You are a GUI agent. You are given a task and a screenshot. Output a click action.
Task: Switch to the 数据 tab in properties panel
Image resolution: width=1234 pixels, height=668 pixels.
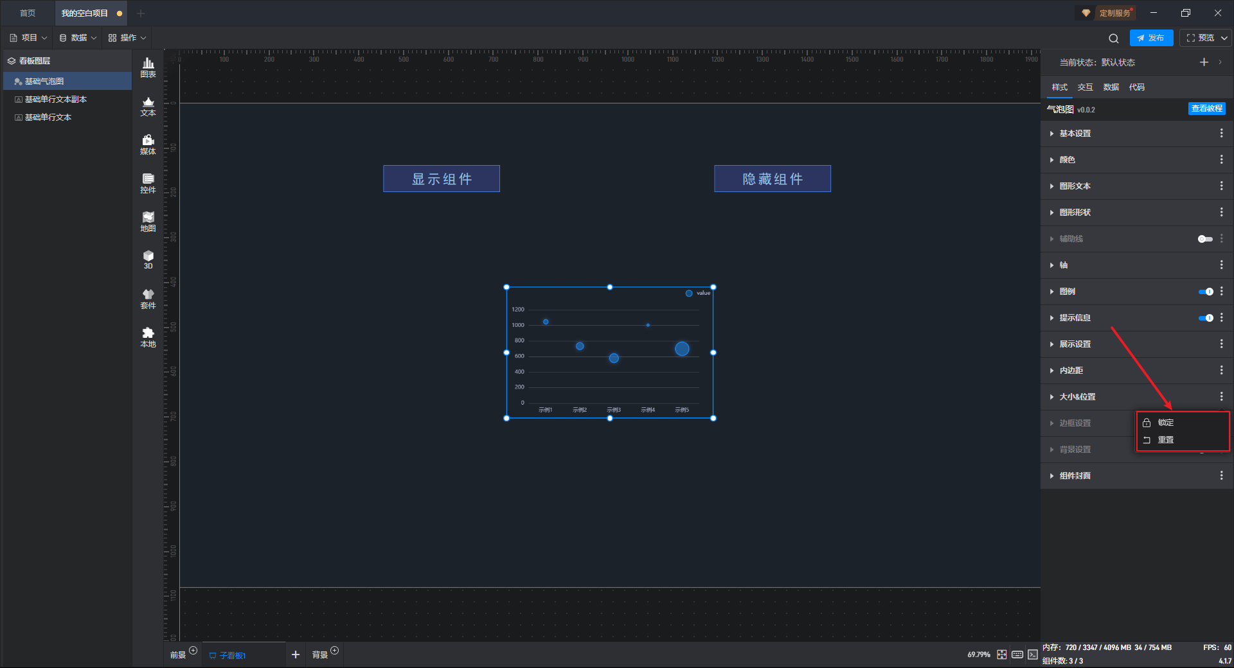[x=1111, y=87]
